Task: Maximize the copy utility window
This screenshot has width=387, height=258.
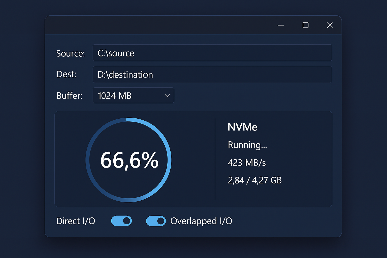Action: (305, 25)
